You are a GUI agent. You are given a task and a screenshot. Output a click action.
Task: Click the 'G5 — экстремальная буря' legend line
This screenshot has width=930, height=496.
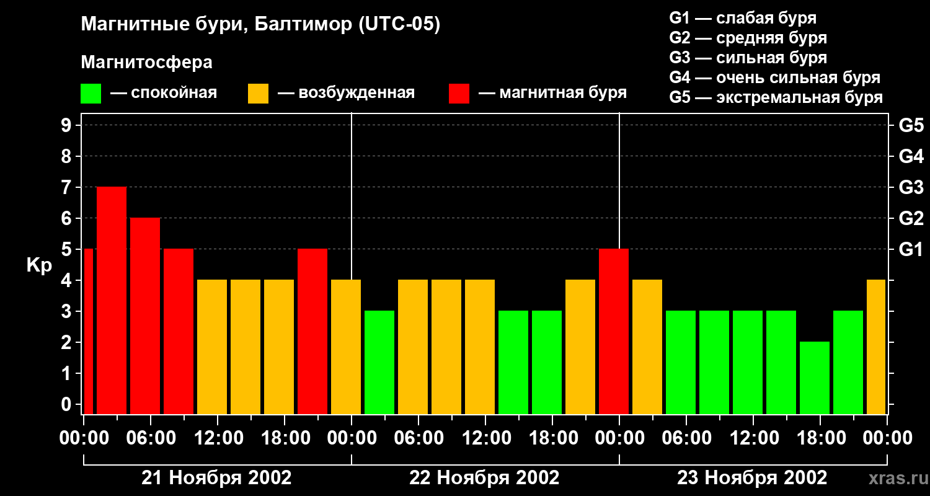776,98
